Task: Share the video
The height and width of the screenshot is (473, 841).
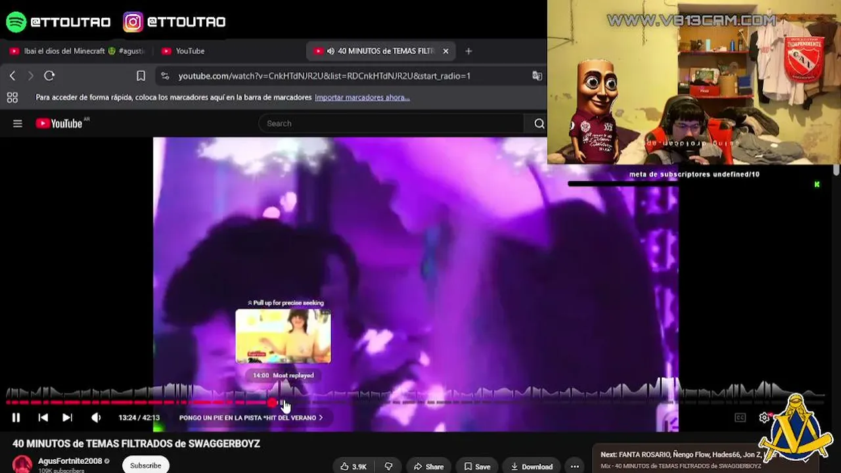Action: pos(428,466)
